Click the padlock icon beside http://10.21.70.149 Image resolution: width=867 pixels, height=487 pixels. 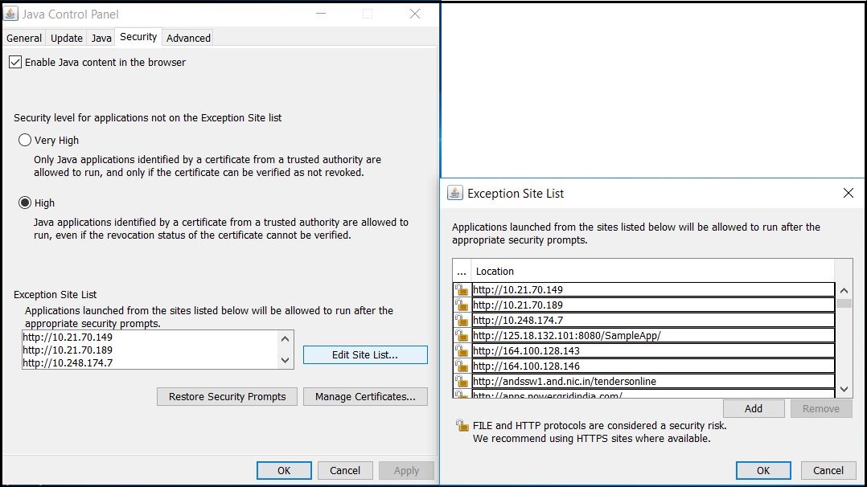462,289
